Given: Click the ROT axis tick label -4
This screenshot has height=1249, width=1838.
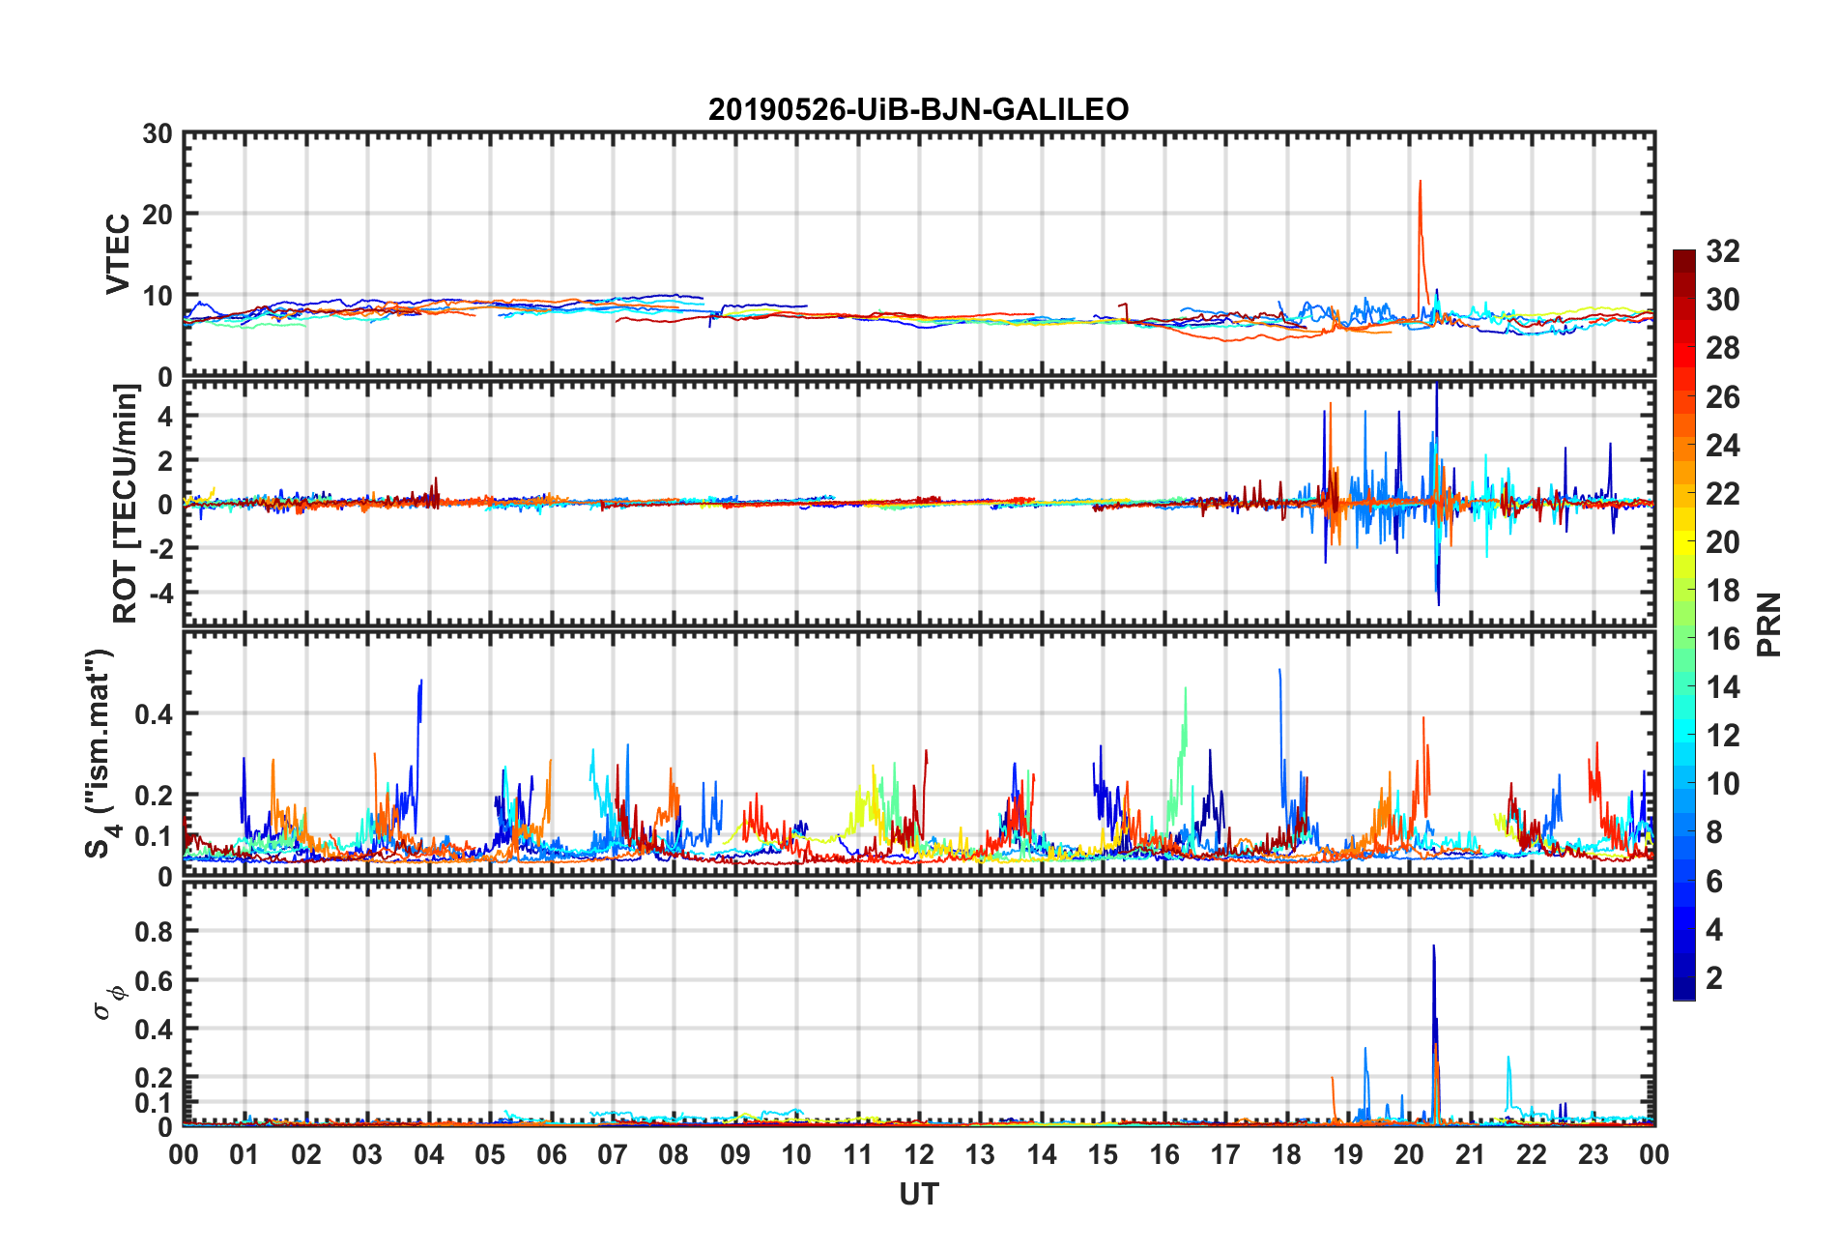Looking at the screenshot, I should 161,592.
